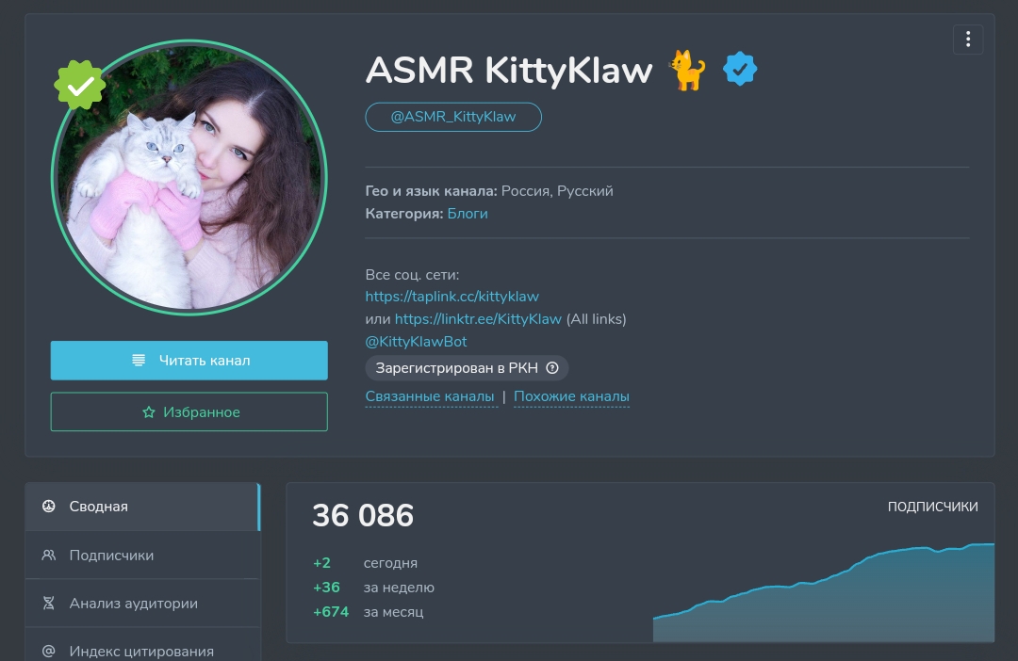Click the @ icon for Индекс цитирования

(49, 651)
